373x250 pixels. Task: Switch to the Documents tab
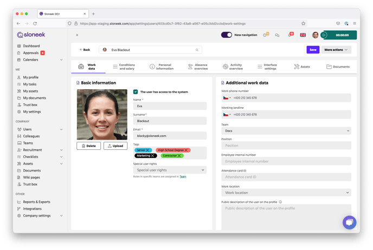(338, 67)
